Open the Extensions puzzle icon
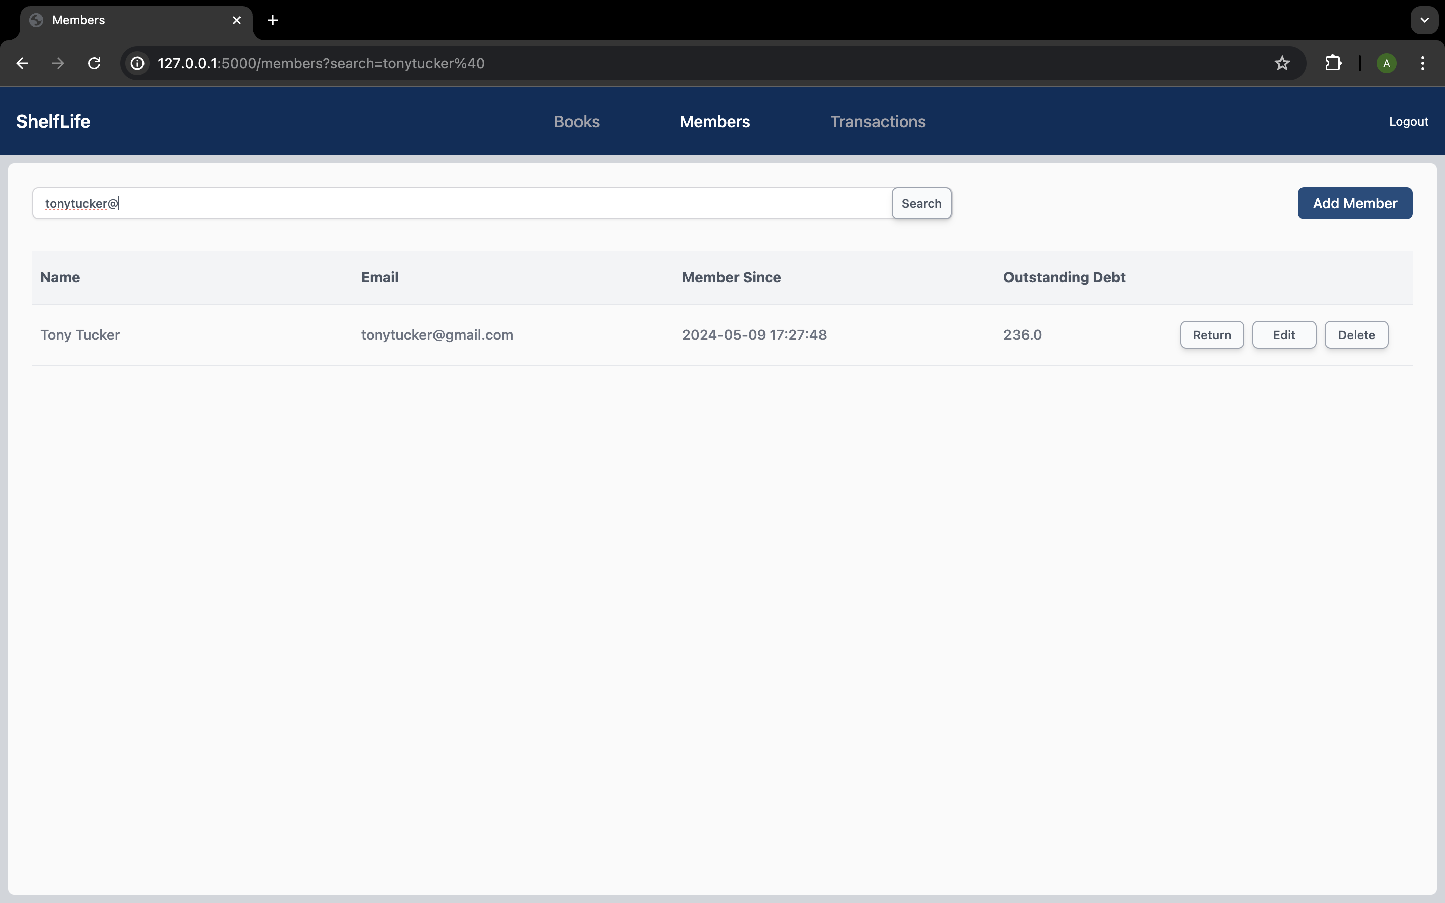 [x=1333, y=63]
